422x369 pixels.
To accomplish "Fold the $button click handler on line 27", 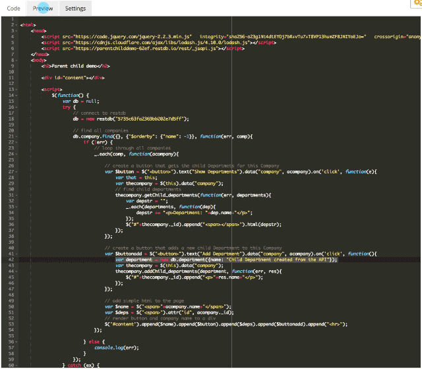I will tap(16, 171).
